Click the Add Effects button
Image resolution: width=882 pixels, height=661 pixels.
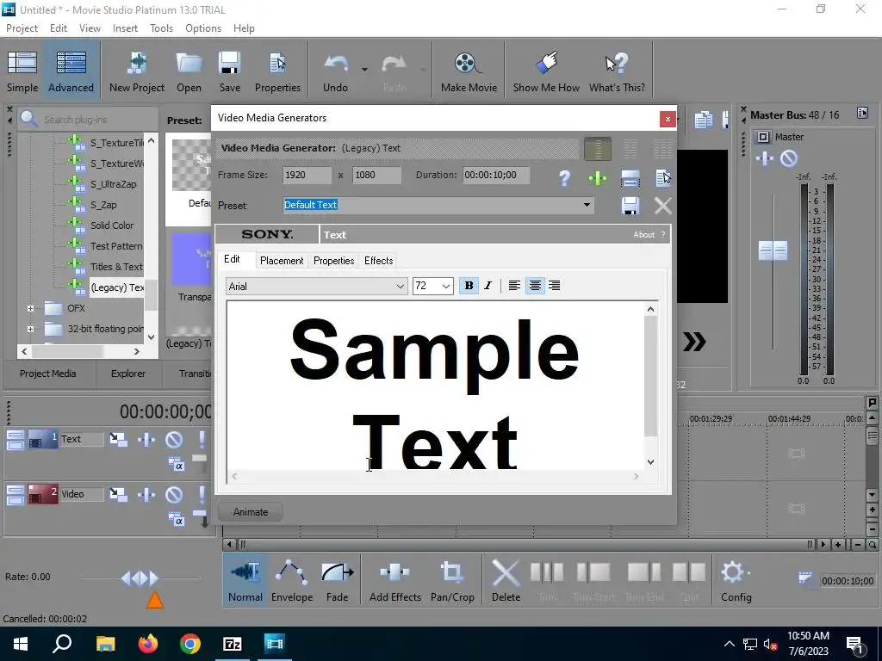coord(394,581)
